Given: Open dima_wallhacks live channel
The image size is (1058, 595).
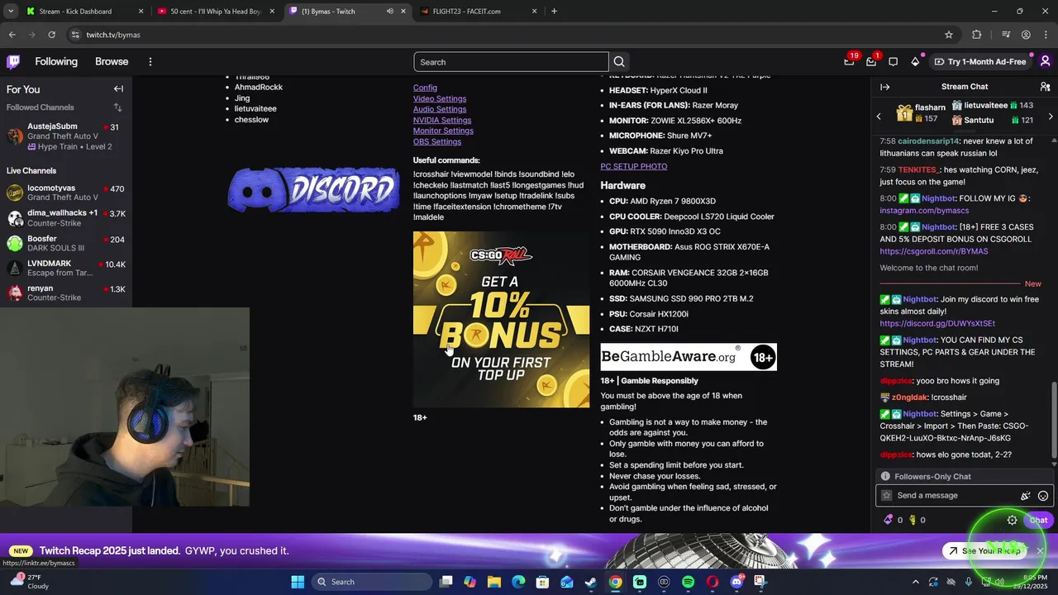Looking at the screenshot, I should coord(66,218).
